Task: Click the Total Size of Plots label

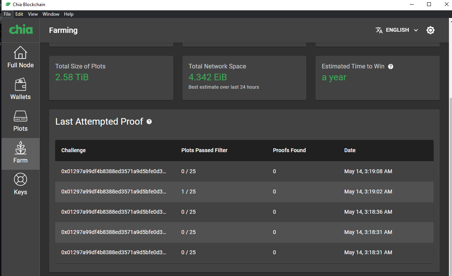Action: [81, 67]
